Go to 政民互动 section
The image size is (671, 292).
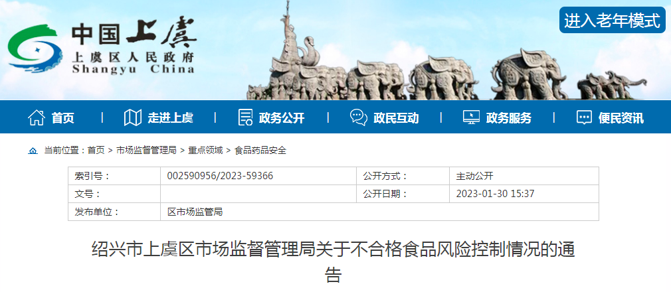tap(396, 118)
